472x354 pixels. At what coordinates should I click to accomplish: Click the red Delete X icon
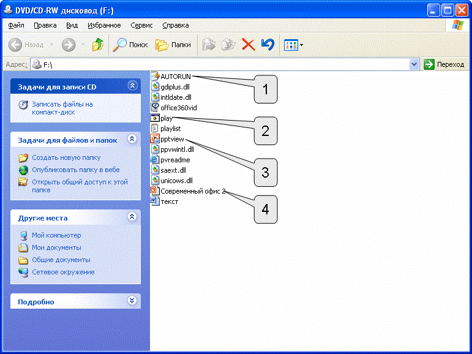point(249,45)
